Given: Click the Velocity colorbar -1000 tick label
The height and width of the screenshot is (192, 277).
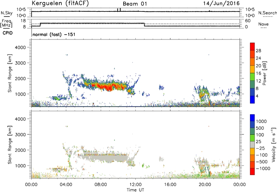Looking at the screenshot, I should [263, 168].
